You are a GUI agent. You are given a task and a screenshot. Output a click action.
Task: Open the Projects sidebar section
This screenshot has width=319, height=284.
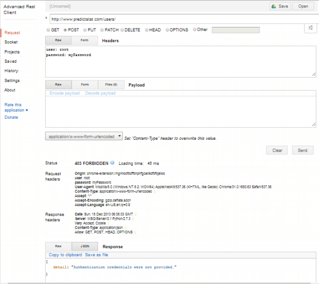[x=12, y=52]
